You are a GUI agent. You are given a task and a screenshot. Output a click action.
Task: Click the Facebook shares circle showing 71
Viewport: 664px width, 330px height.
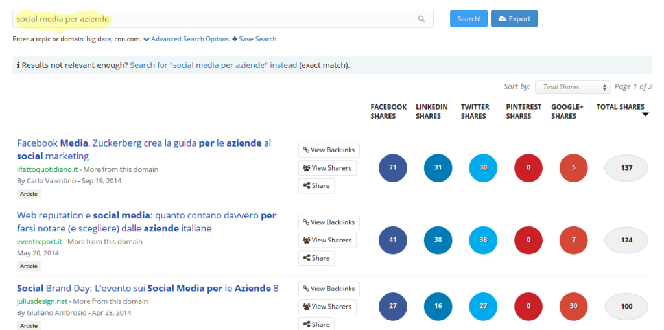[x=392, y=168]
